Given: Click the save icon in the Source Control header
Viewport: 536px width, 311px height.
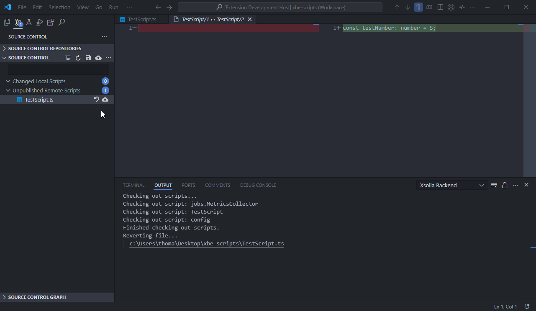Looking at the screenshot, I should tap(88, 58).
